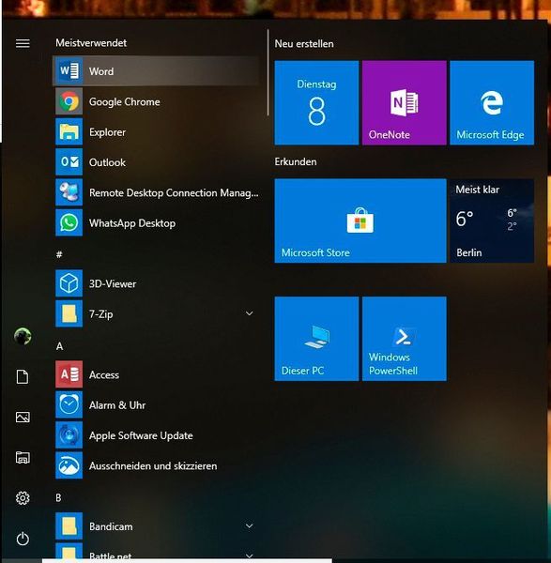The height and width of the screenshot is (563, 551).
Task: Click the "Outlook" label text
Action: pos(107,162)
